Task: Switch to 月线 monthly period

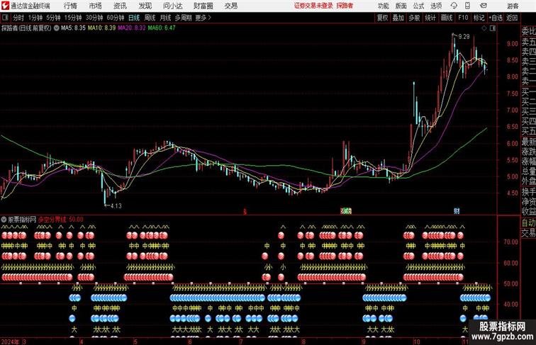Action: pyautogui.click(x=165, y=18)
